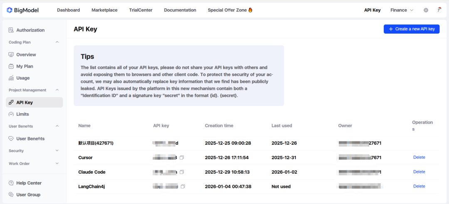Click Create a new API key button
Viewport: 449px width, 204px height.
click(411, 29)
